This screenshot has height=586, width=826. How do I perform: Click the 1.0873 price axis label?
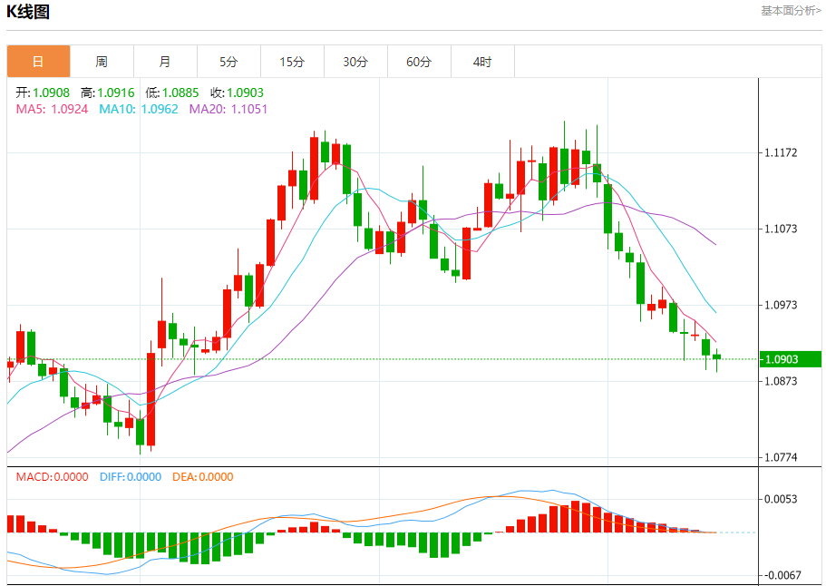tap(782, 380)
